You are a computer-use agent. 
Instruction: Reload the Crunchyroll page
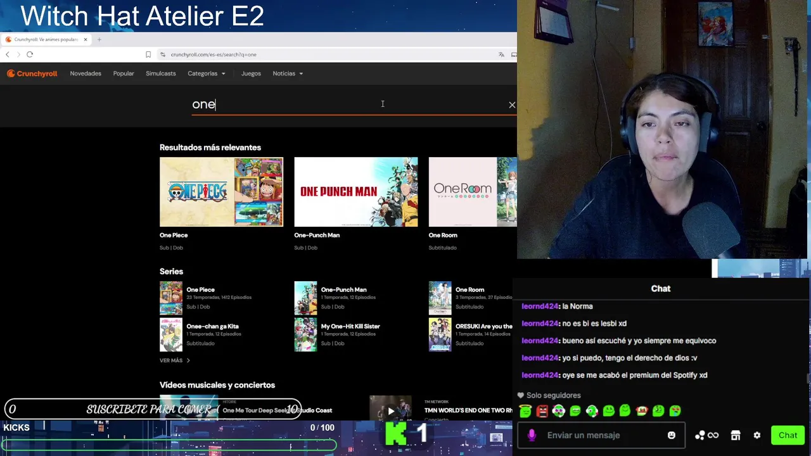pos(30,54)
